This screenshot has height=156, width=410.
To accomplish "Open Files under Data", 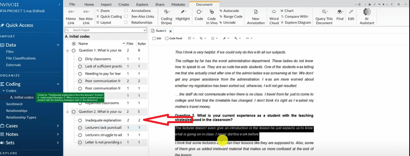I will 10,52.
